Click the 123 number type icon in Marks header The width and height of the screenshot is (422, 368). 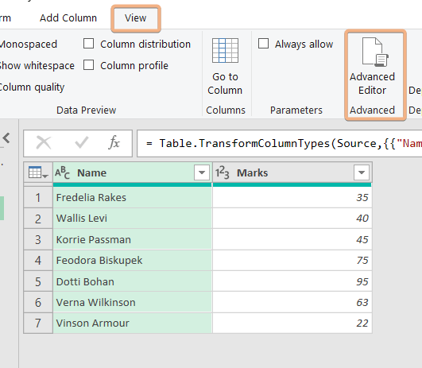222,172
